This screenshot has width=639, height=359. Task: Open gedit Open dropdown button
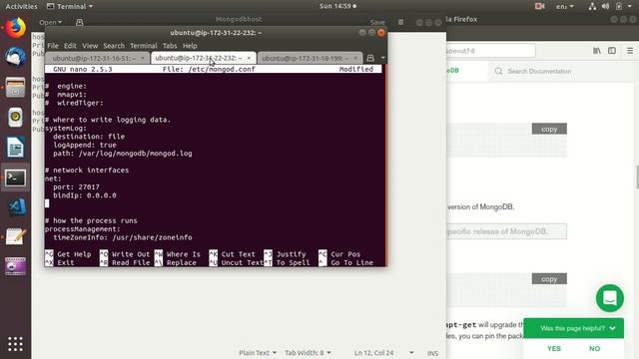(x=51, y=22)
